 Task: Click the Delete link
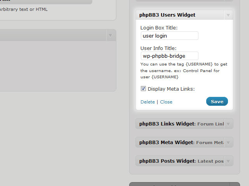pyautogui.click(x=147, y=102)
